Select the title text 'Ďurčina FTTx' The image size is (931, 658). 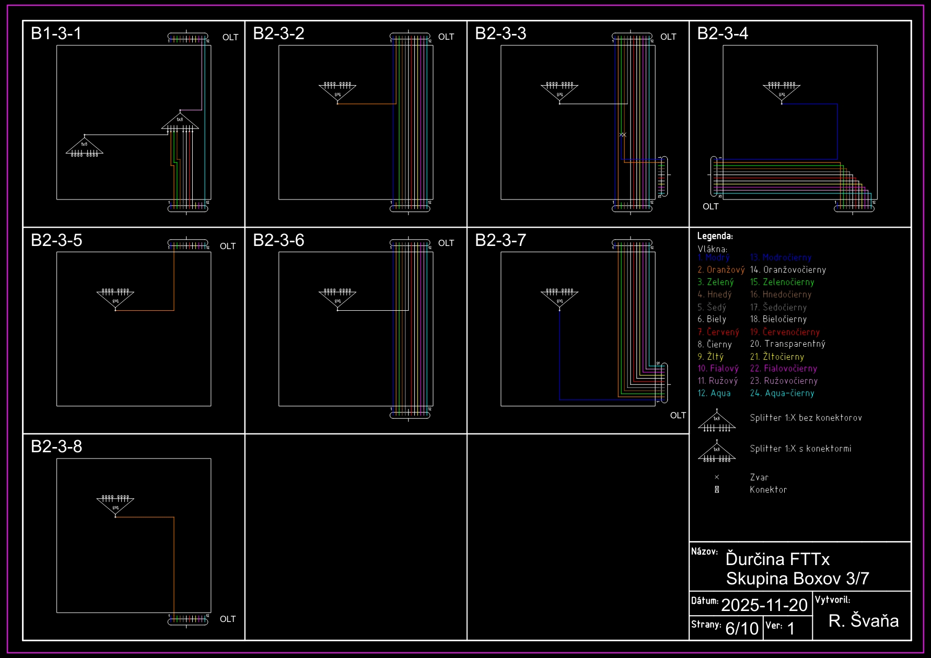point(777,559)
